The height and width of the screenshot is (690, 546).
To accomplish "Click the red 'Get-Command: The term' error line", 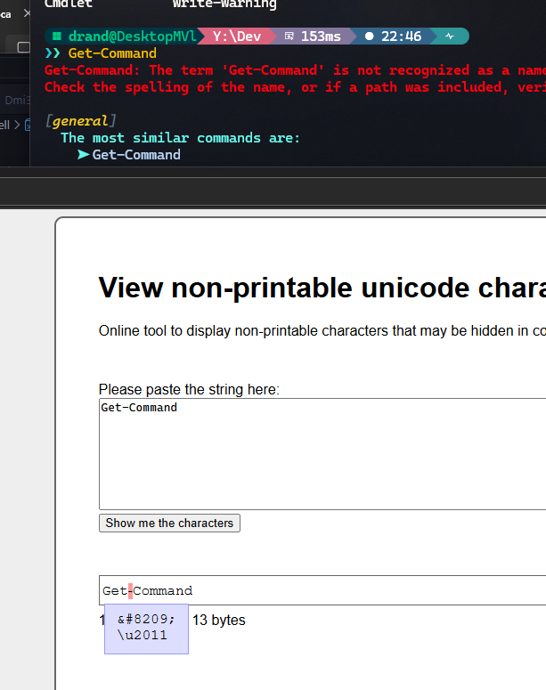I will [295, 70].
